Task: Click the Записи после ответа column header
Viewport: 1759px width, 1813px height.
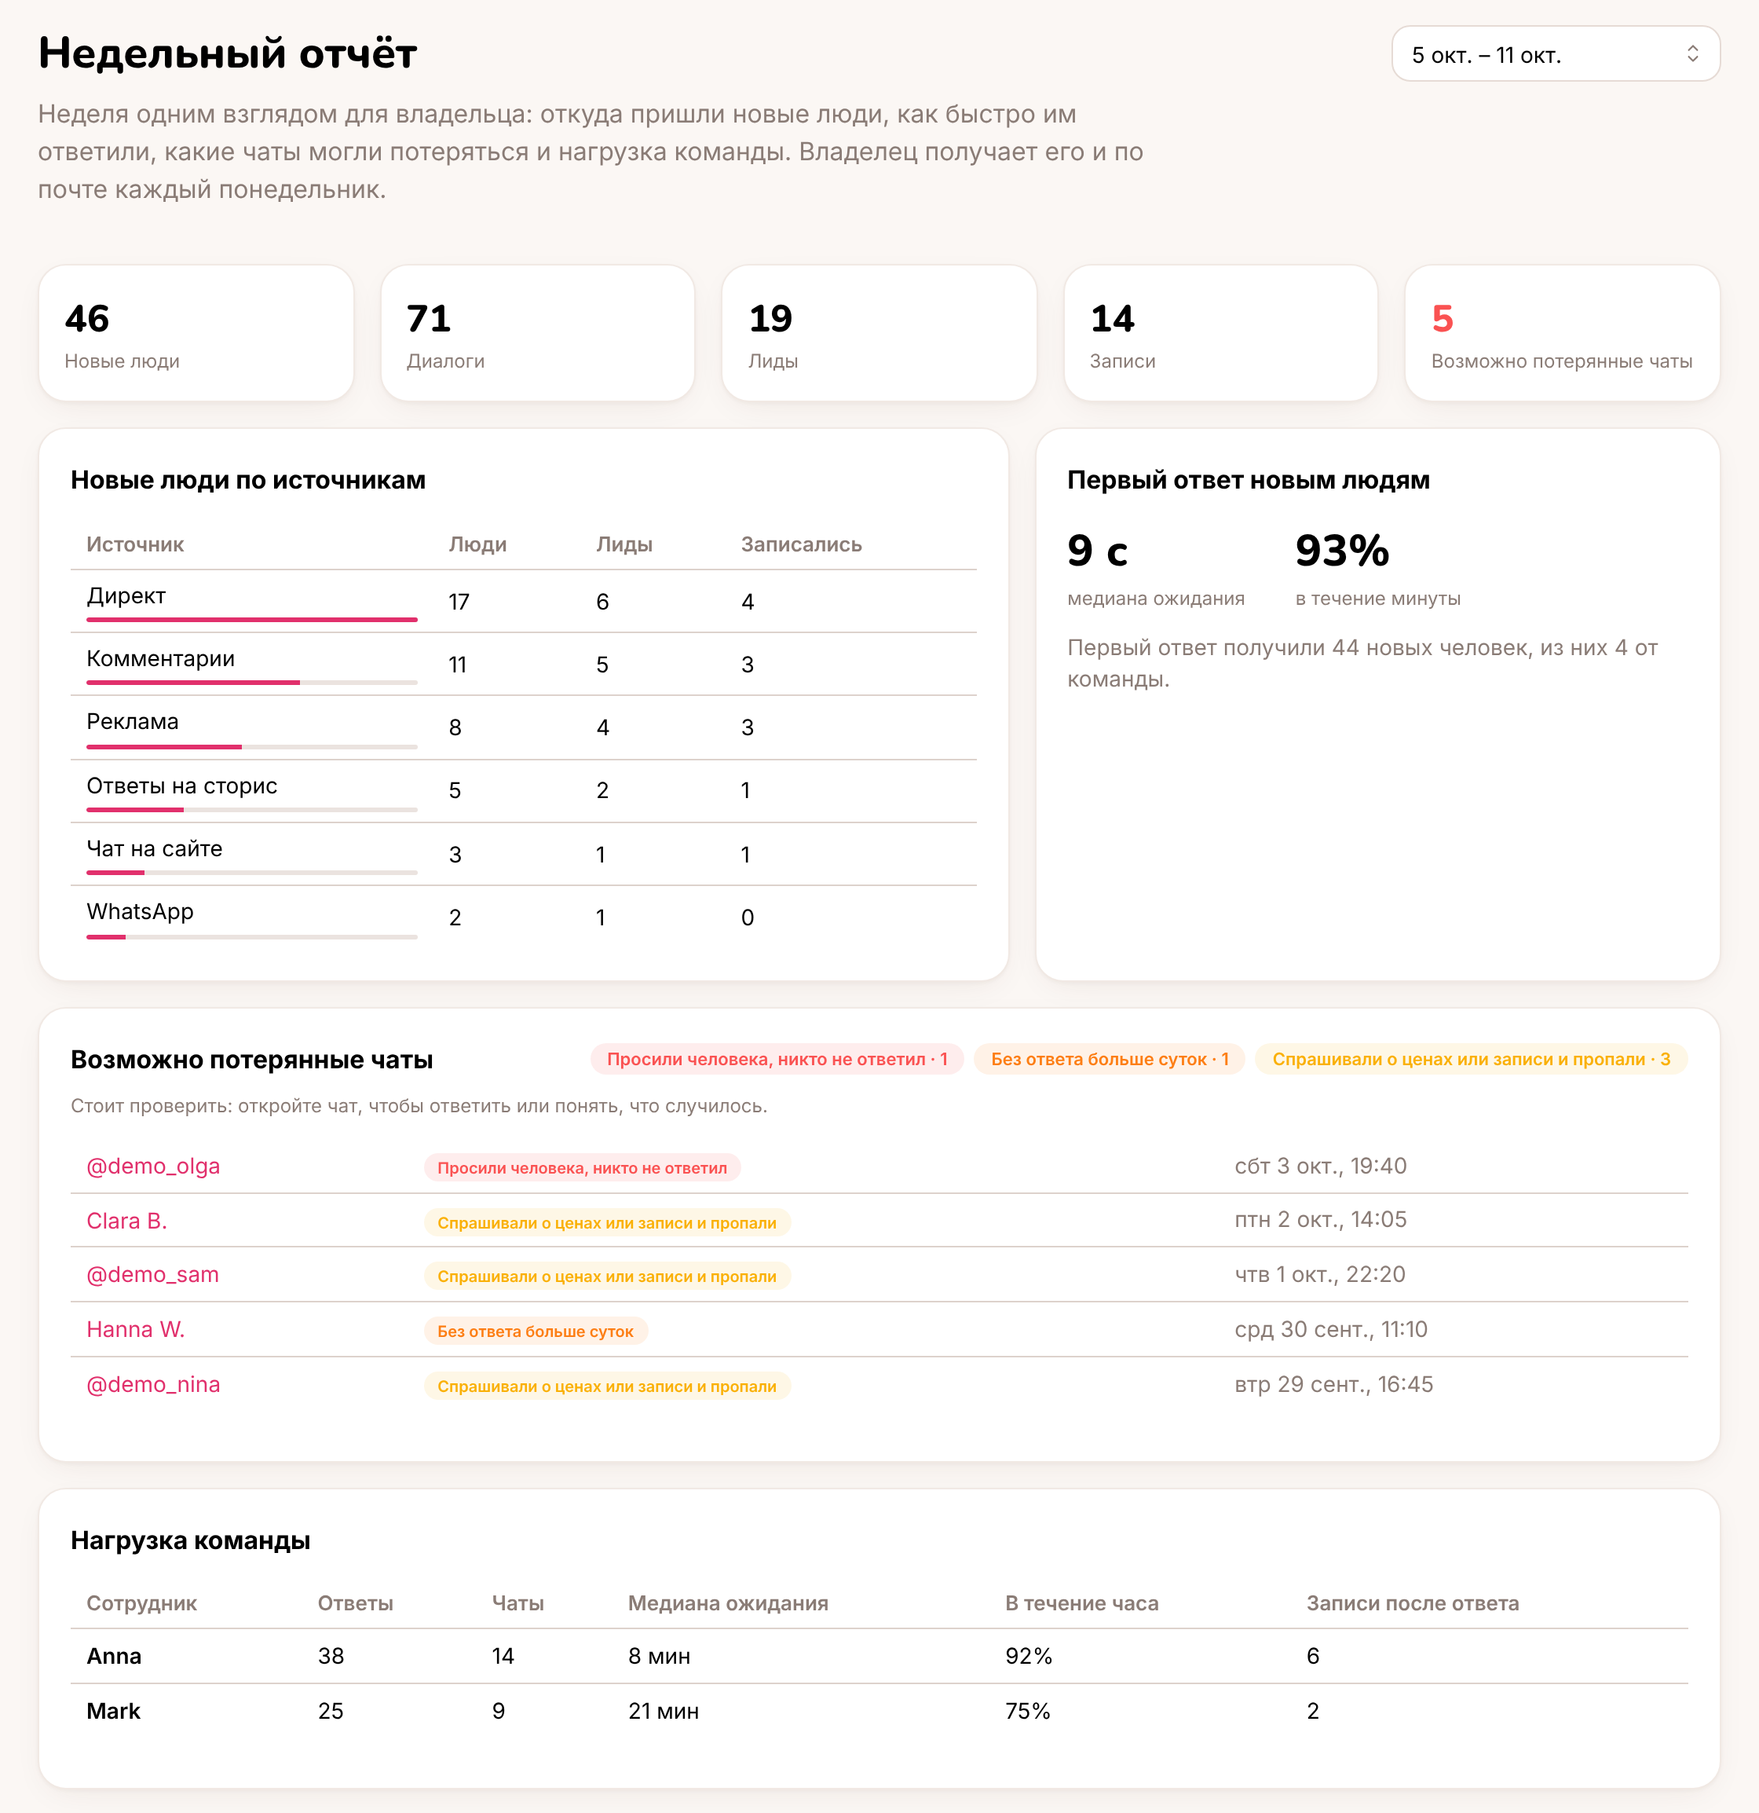Action: [x=1412, y=1603]
